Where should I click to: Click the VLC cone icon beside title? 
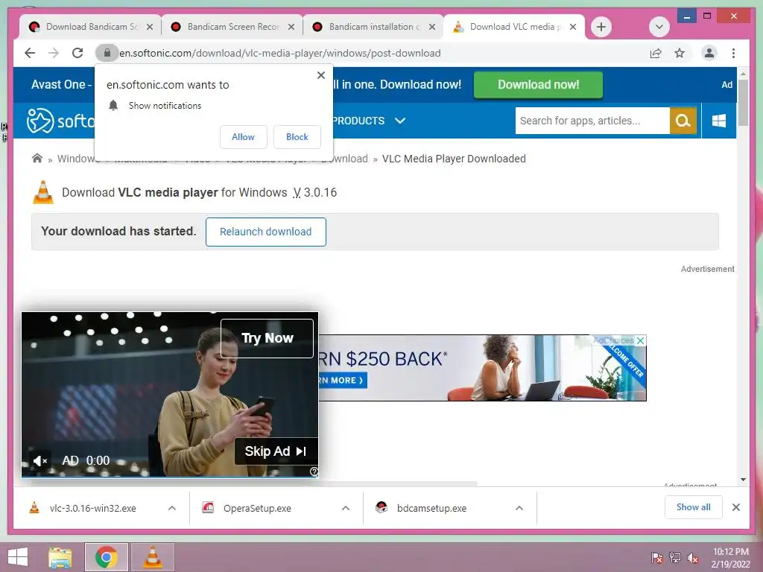click(x=43, y=192)
